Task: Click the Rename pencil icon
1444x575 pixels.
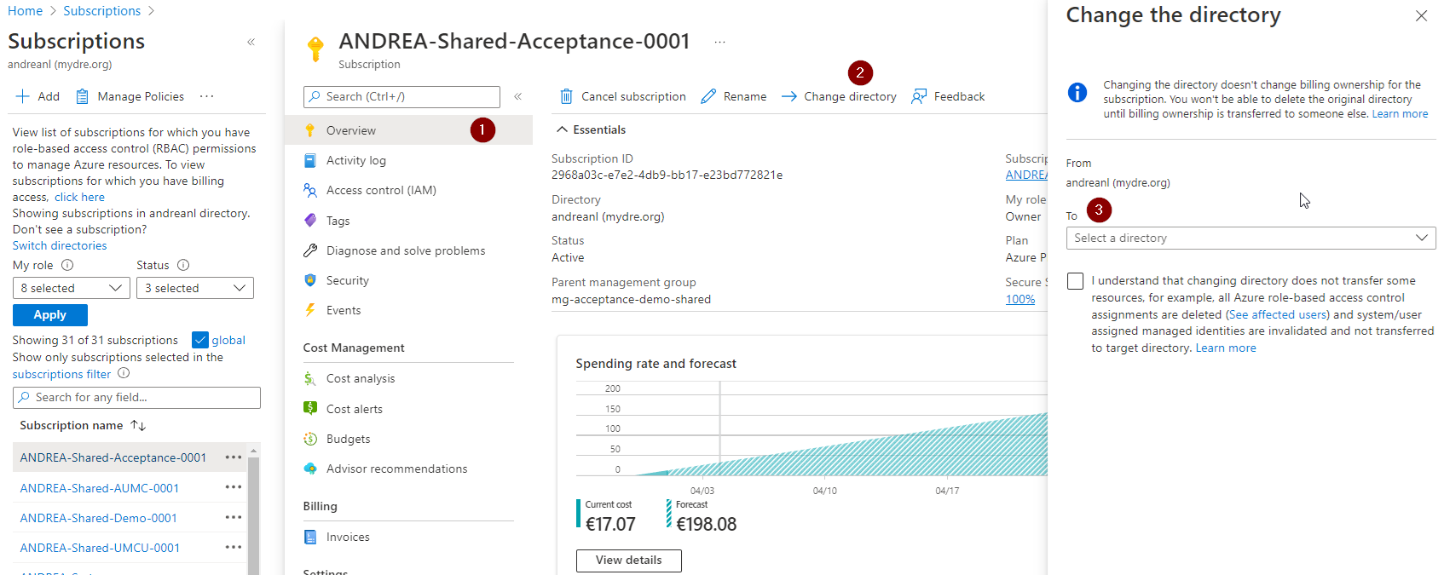Action: (708, 96)
